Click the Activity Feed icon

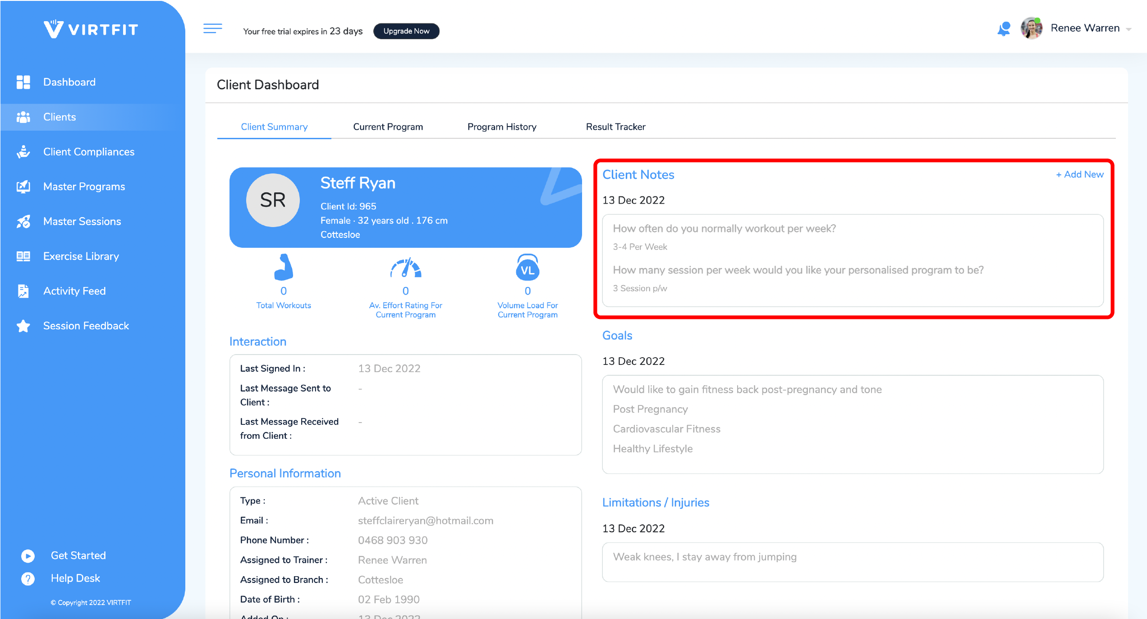tap(23, 291)
